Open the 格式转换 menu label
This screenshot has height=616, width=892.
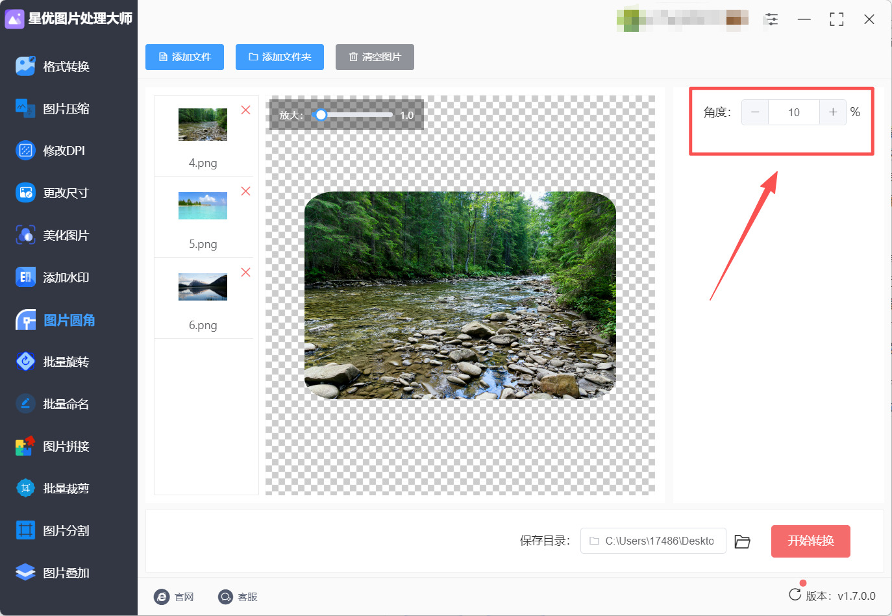pyautogui.click(x=66, y=66)
